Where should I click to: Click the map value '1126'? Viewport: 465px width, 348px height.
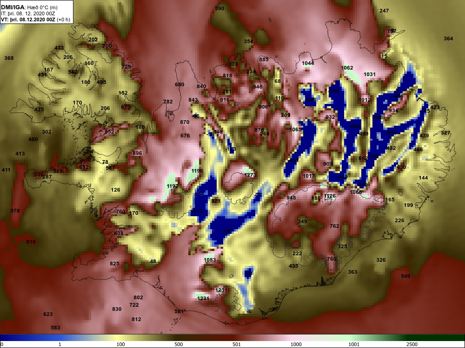coord(330,196)
